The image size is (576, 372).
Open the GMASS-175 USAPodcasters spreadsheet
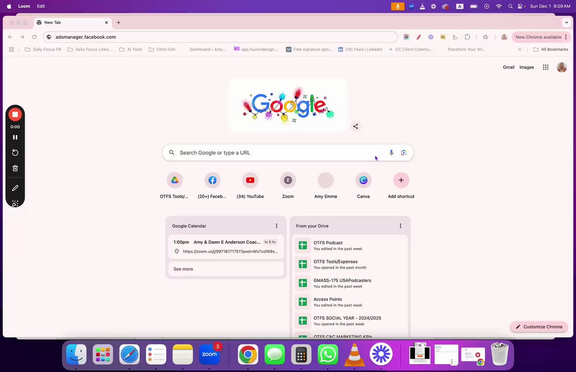[x=350, y=283]
